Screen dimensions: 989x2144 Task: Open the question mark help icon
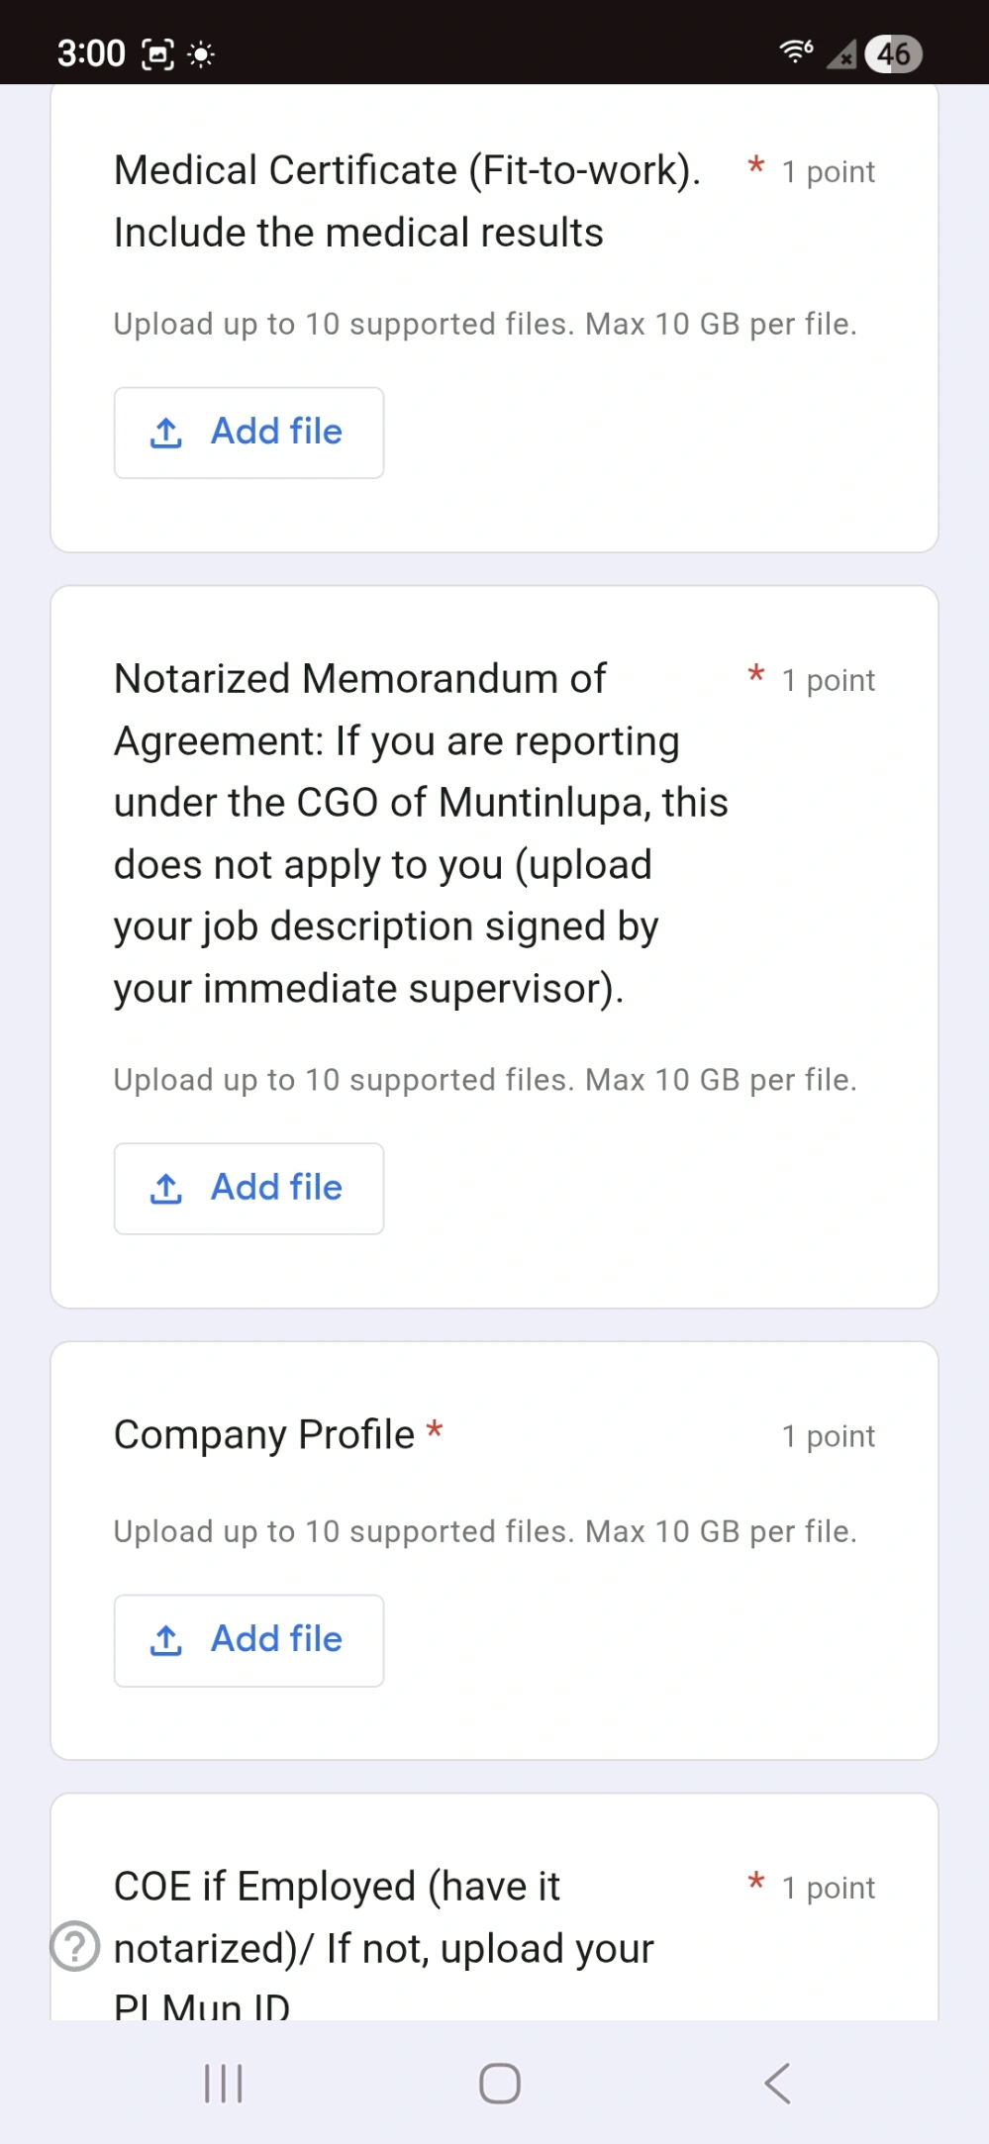[x=75, y=1946]
